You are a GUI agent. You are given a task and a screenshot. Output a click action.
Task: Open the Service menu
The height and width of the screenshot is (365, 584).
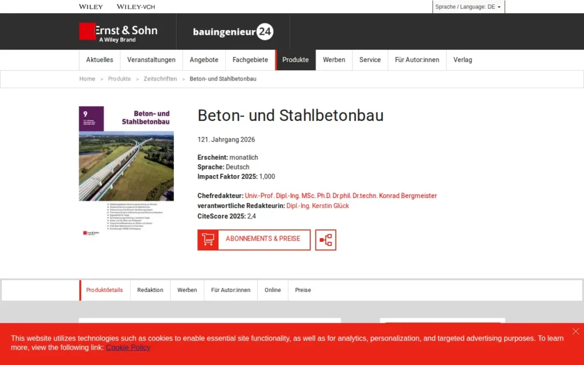(370, 60)
